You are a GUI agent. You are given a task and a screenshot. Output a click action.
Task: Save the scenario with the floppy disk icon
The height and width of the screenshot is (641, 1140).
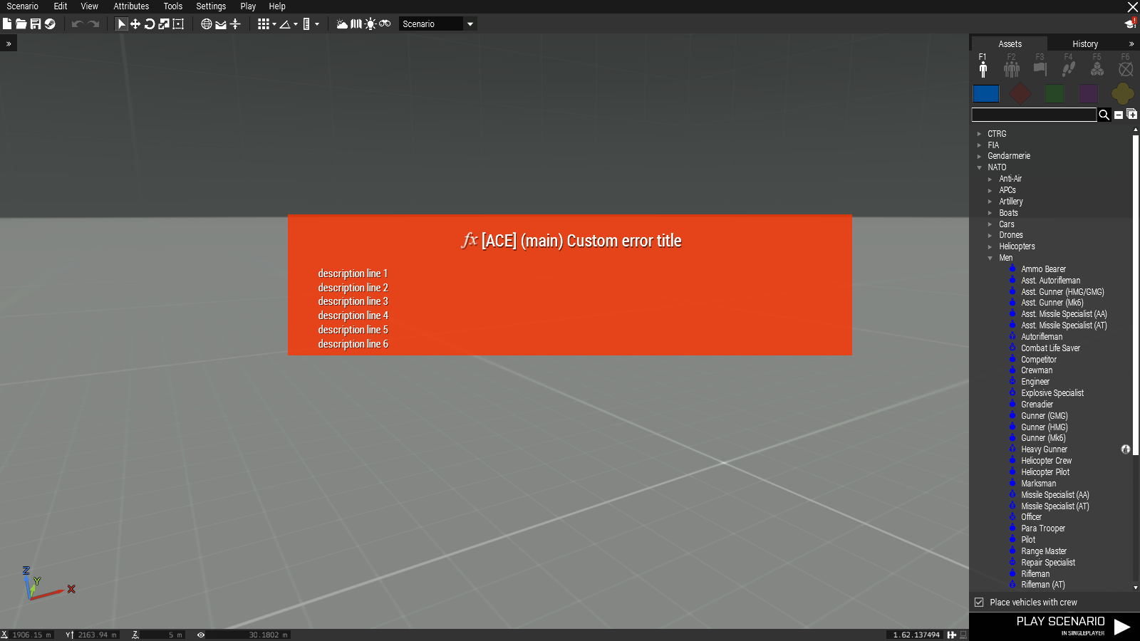(36, 24)
